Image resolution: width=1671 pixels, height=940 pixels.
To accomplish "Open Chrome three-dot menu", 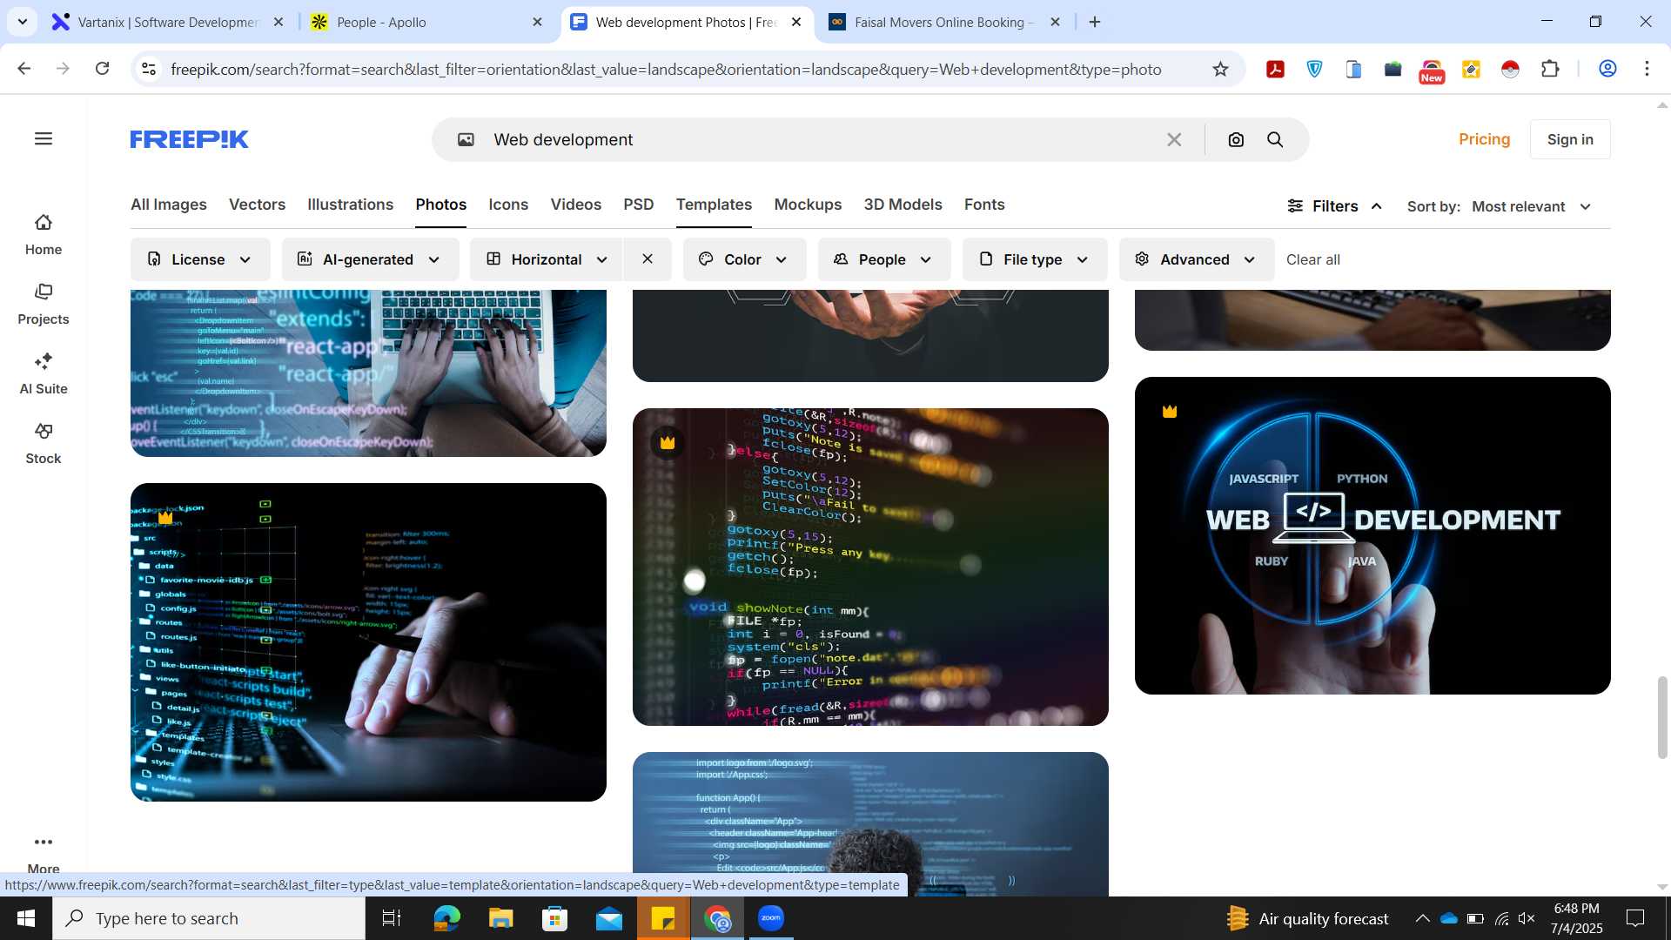I will pyautogui.click(x=1647, y=69).
